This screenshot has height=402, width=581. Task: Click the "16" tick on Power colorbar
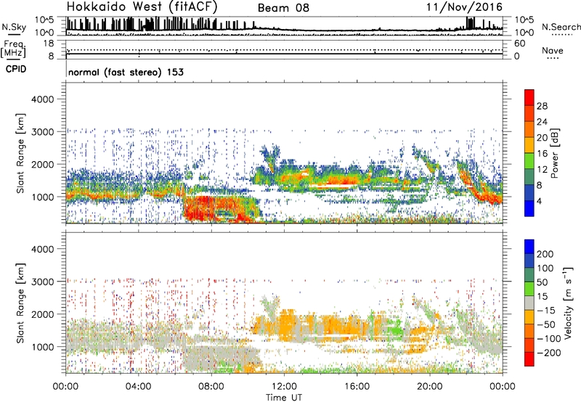coord(542,154)
